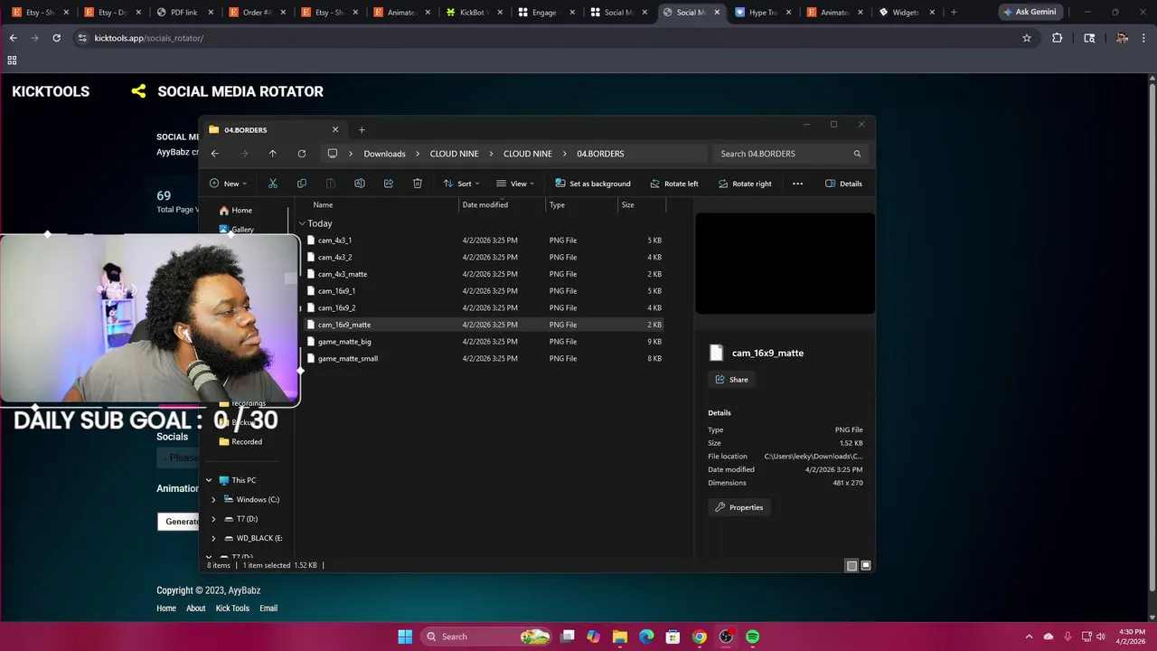The width and height of the screenshot is (1157, 651).
Task: Go back in File Explorer
Action: [x=214, y=154]
